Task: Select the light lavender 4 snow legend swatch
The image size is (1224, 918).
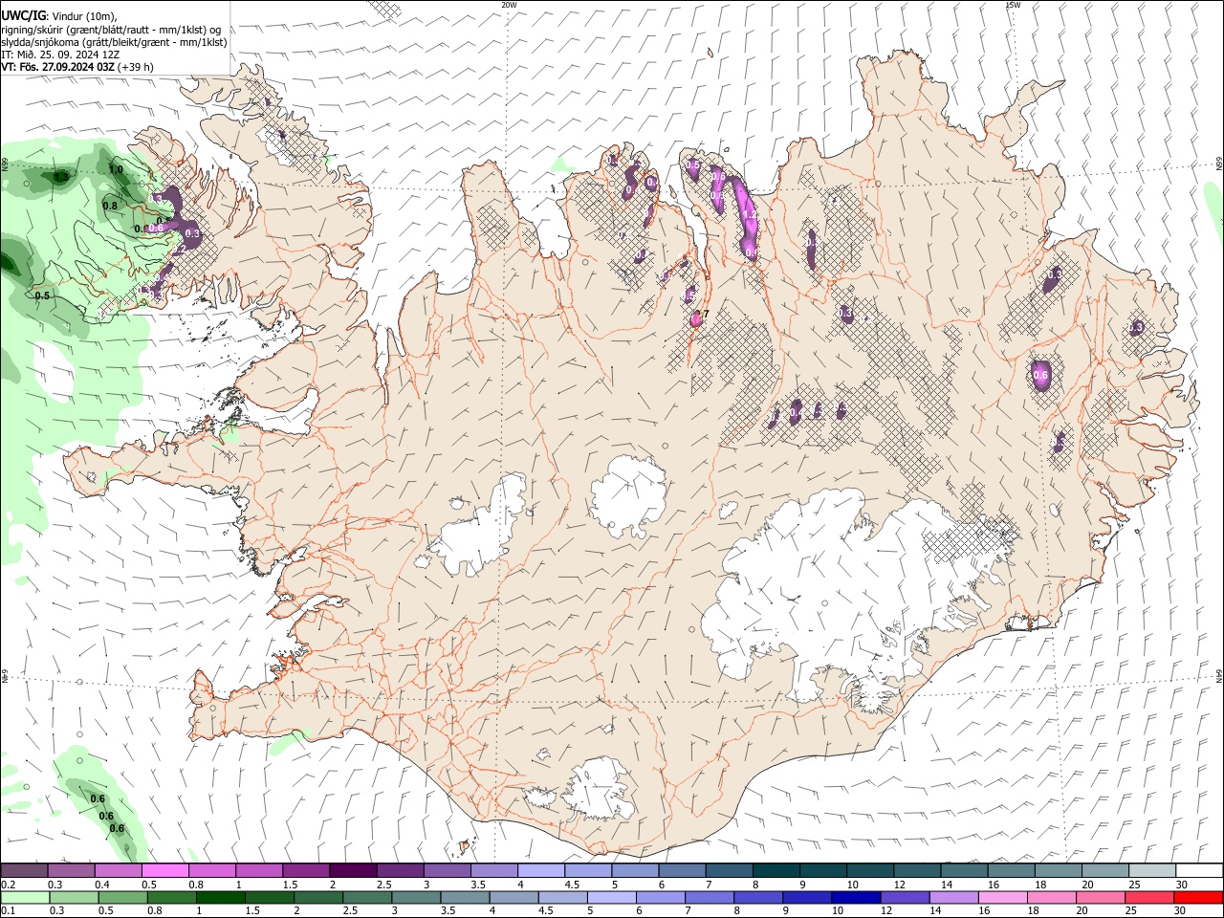Action: coord(540,870)
